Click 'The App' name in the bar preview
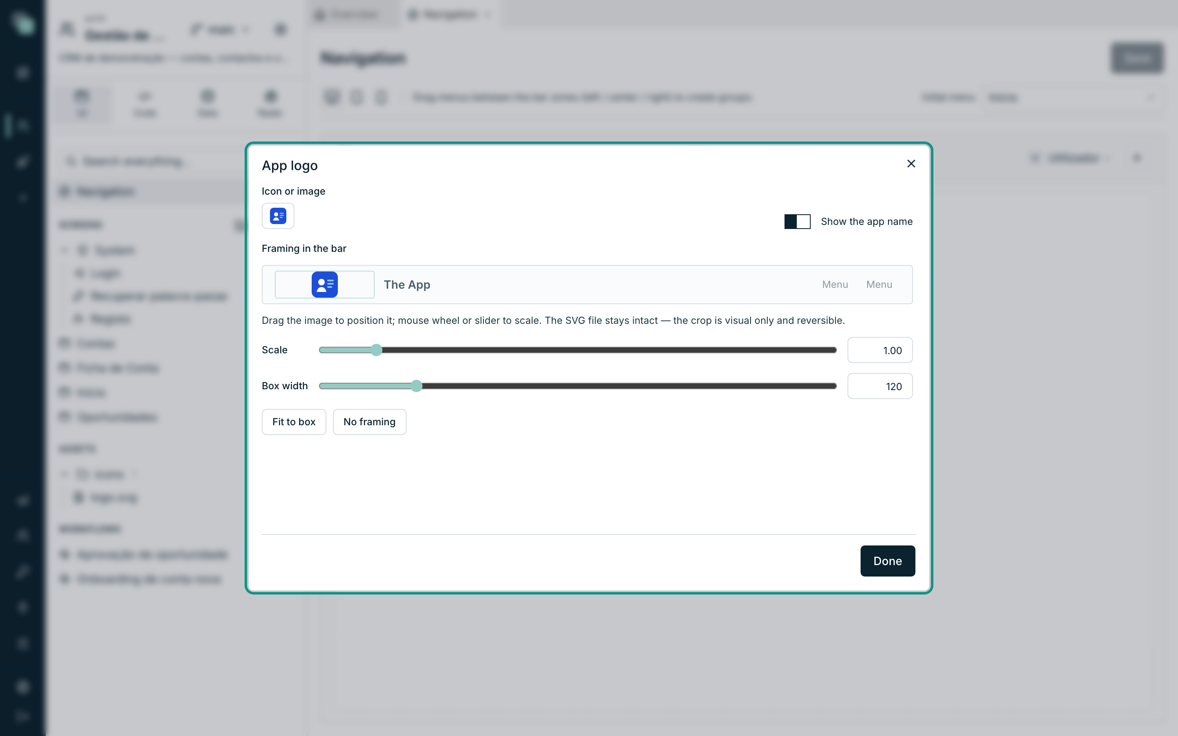The height and width of the screenshot is (736, 1178). point(407,284)
